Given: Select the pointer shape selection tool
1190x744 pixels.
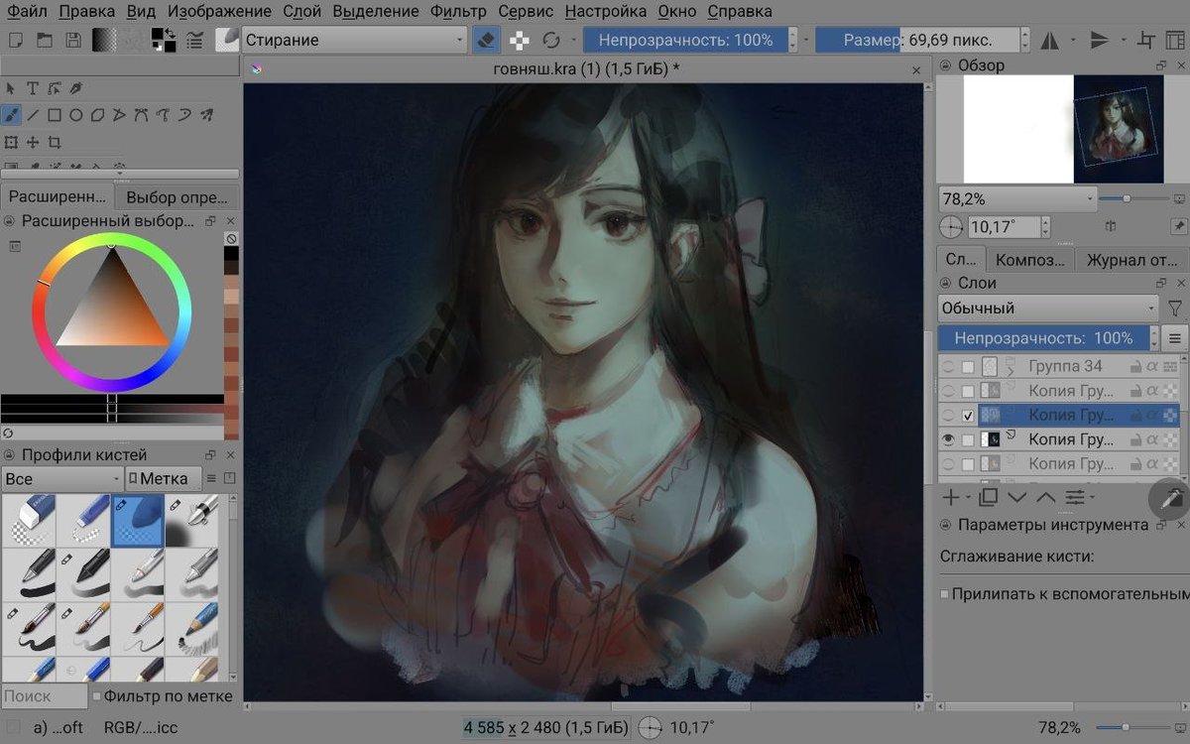Looking at the screenshot, I should click(x=11, y=89).
